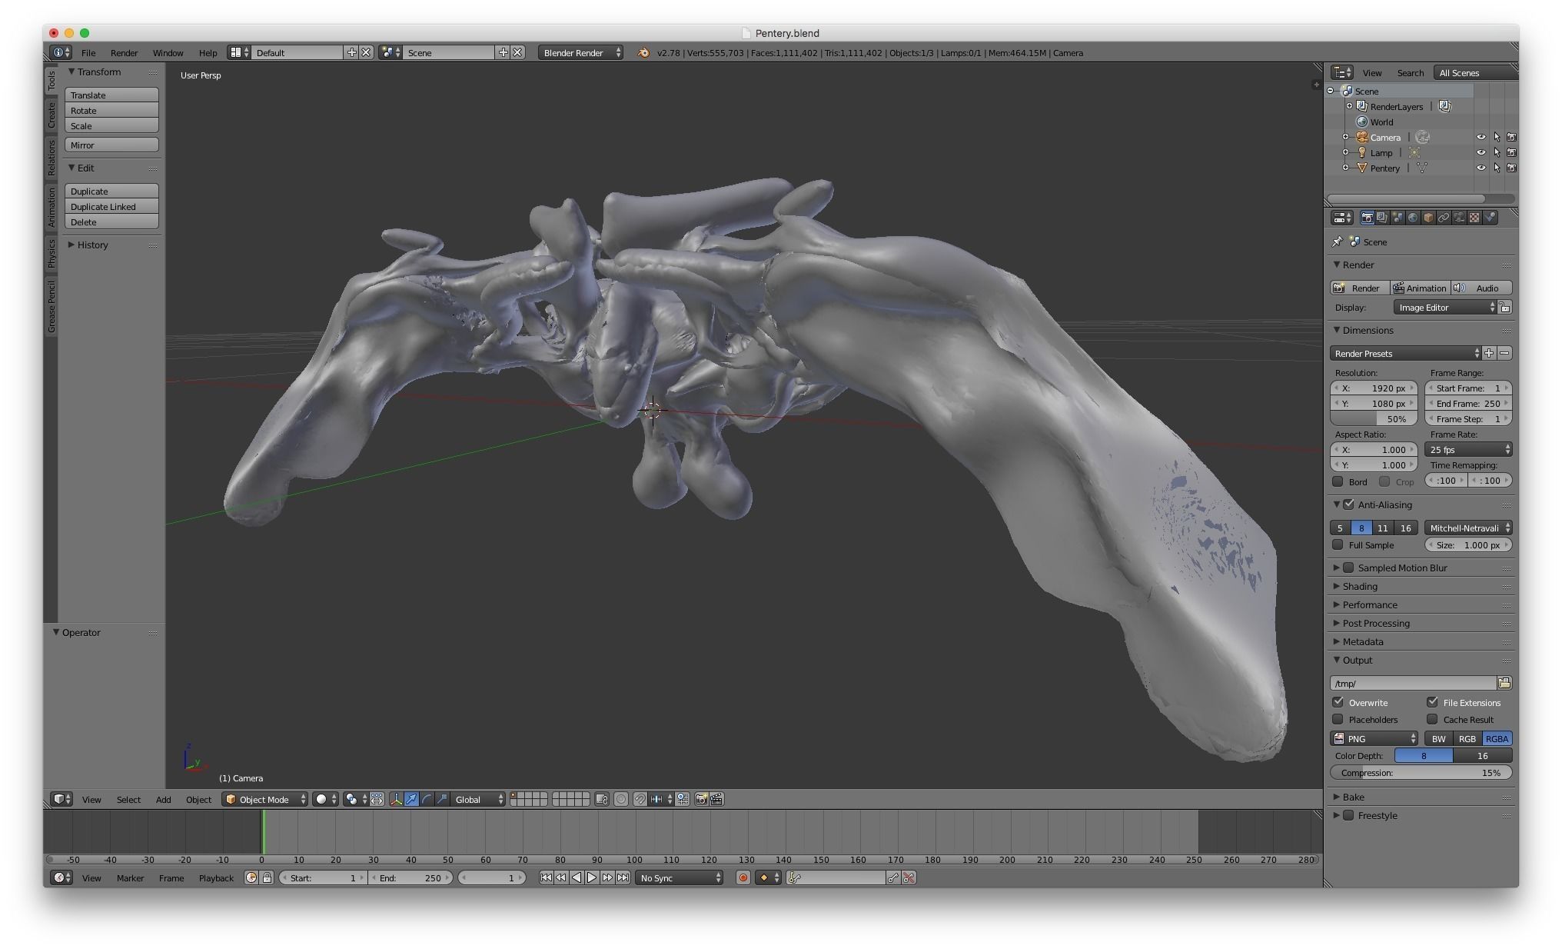Open the Constraints properties tab chain icon
This screenshot has width=1562, height=949.
1444,218
